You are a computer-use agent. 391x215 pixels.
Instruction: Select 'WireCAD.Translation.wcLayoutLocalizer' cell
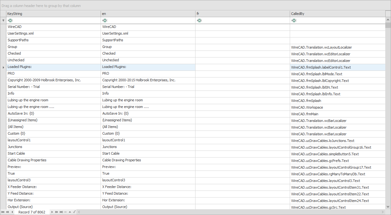pos(338,47)
